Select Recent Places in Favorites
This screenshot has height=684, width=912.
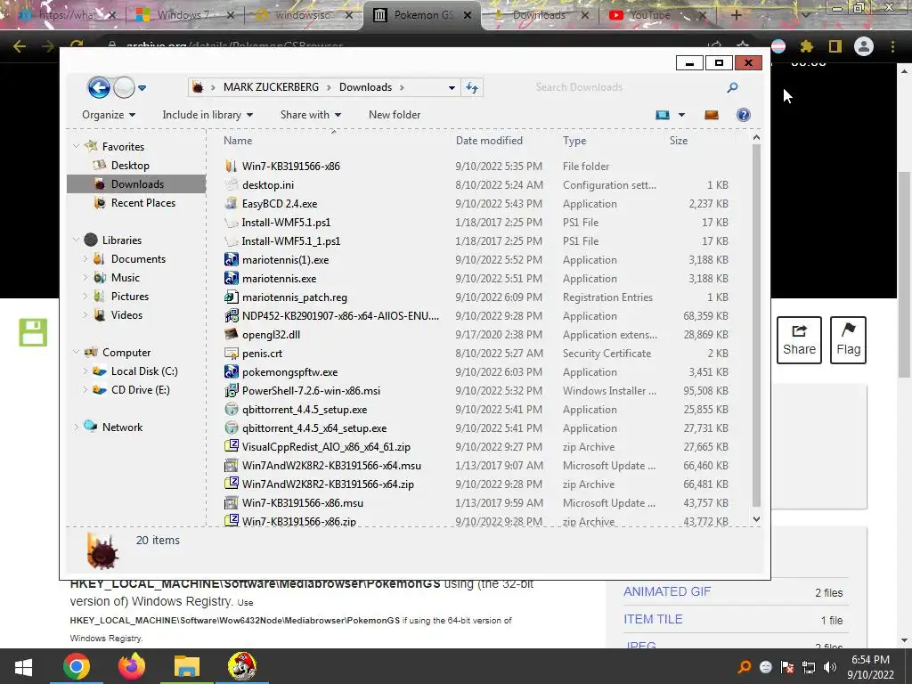142,202
